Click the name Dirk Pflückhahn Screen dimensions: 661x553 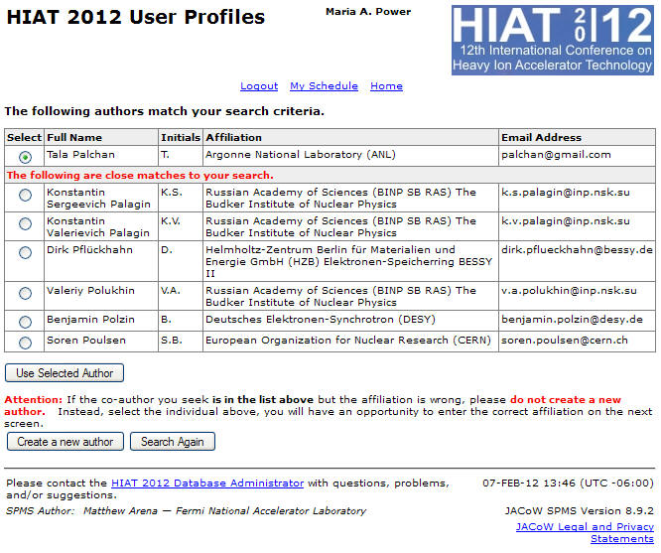coord(89,250)
